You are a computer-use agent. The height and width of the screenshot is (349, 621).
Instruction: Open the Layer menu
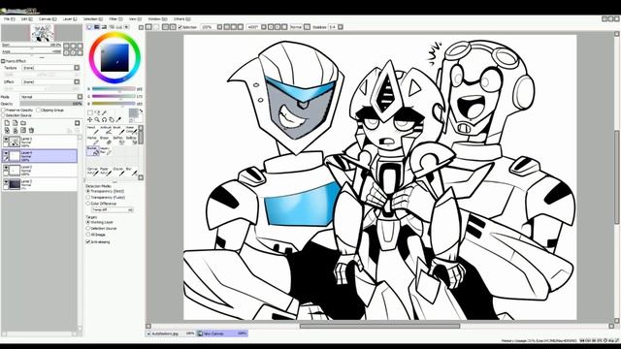click(70, 18)
